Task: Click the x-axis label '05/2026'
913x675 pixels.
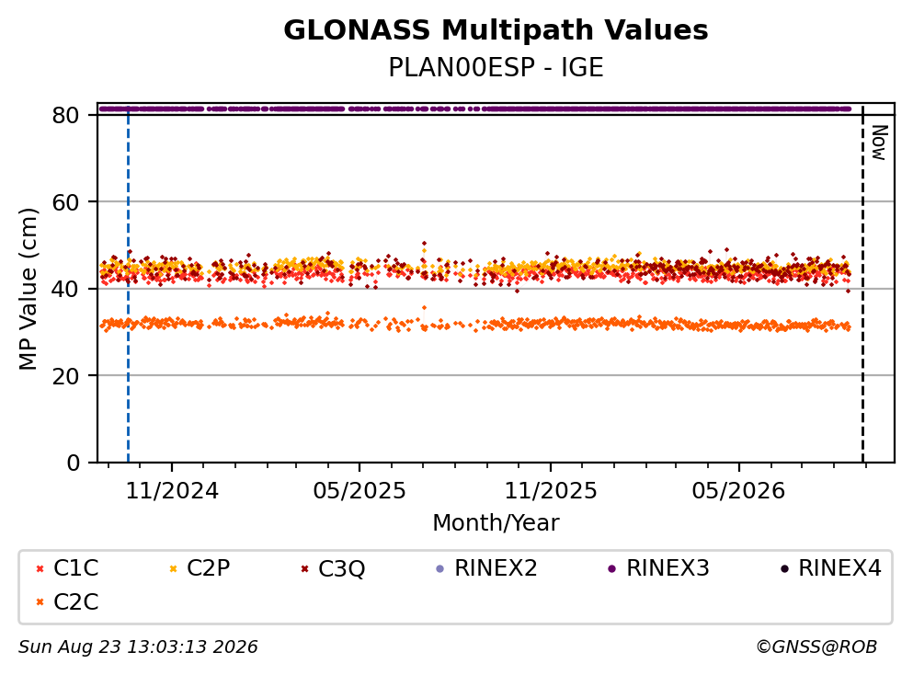Action: (739, 491)
